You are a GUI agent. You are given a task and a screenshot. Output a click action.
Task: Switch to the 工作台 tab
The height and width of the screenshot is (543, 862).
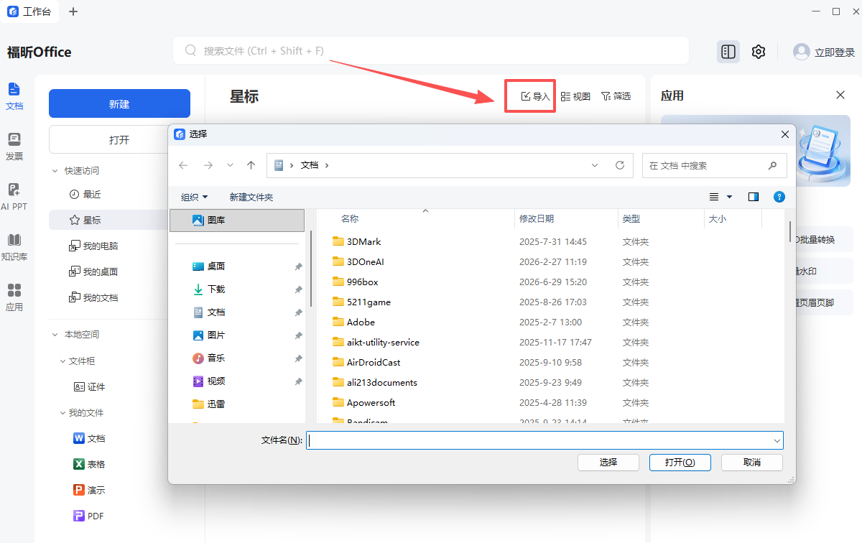(29, 11)
